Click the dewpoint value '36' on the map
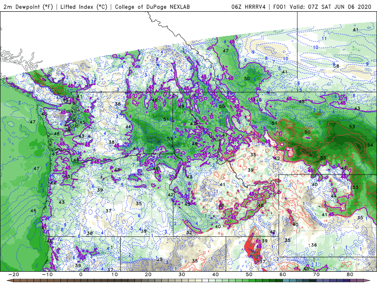This screenshot has height=283, width=377. coord(314,245)
